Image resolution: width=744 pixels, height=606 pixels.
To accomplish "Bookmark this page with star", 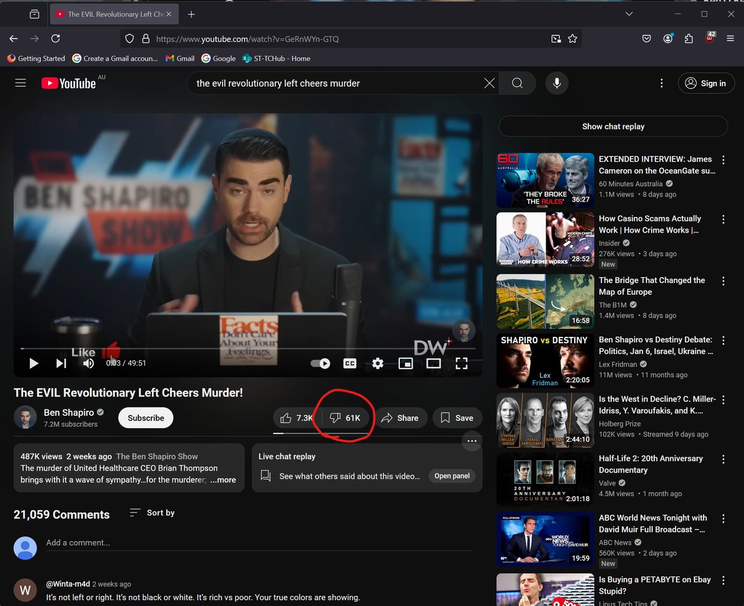I will 572,38.
